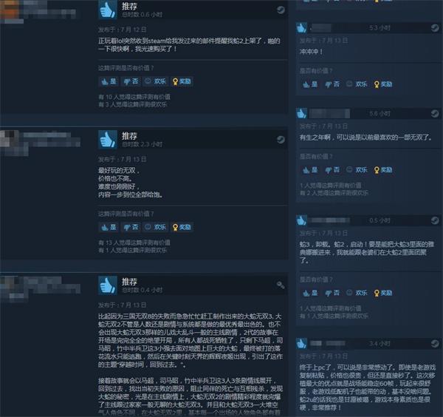Click the Steam icon on the 冲冲冲 review
The height and width of the screenshot is (417, 443).
click(435, 27)
